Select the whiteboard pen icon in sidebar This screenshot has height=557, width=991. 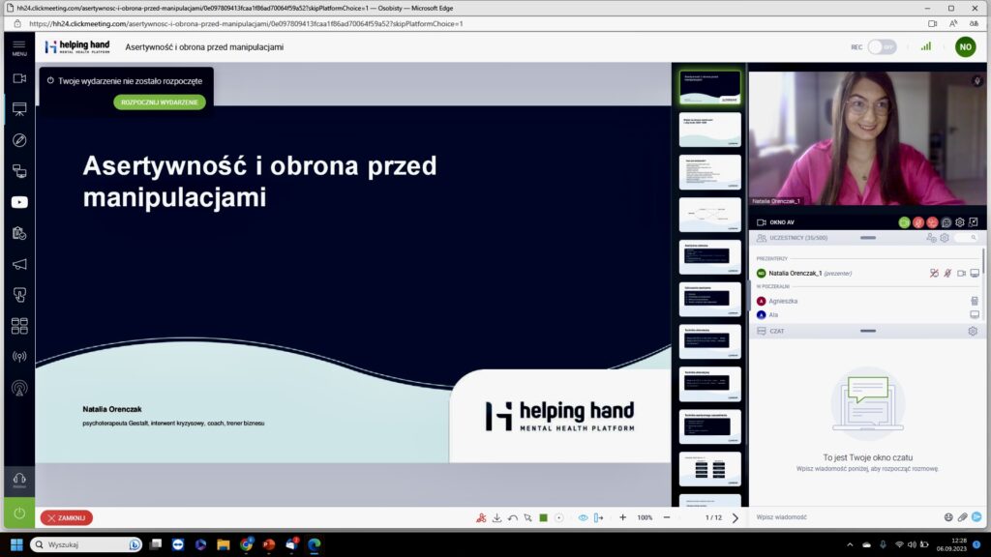[x=19, y=140]
